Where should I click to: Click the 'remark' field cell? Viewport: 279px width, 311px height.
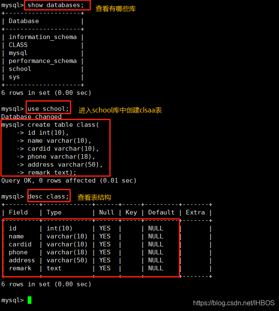pos(20,268)
